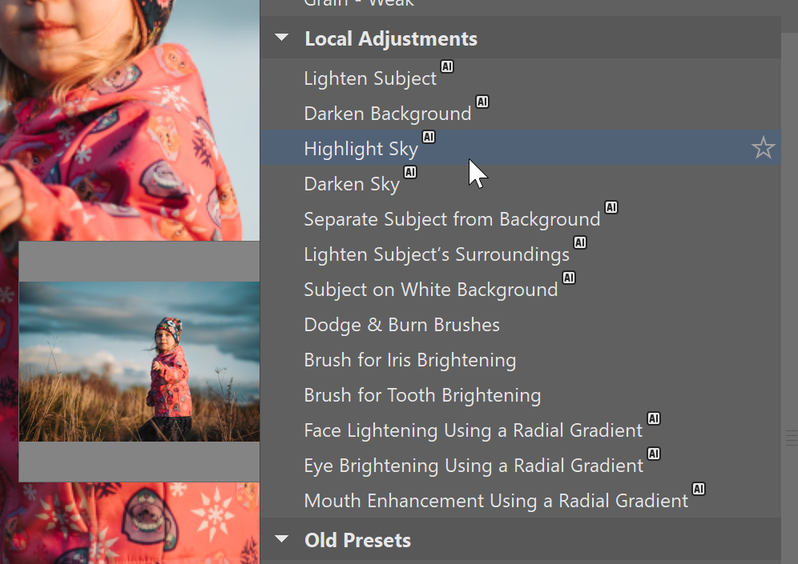
Task: Select the Darken Background preset
Action: pyautogui.click(x=388, y=114)
